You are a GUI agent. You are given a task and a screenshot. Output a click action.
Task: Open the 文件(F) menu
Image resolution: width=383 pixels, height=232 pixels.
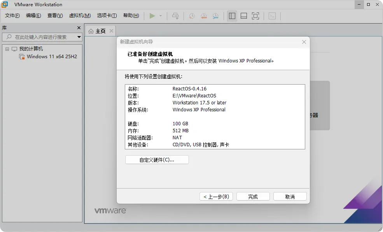12,16
